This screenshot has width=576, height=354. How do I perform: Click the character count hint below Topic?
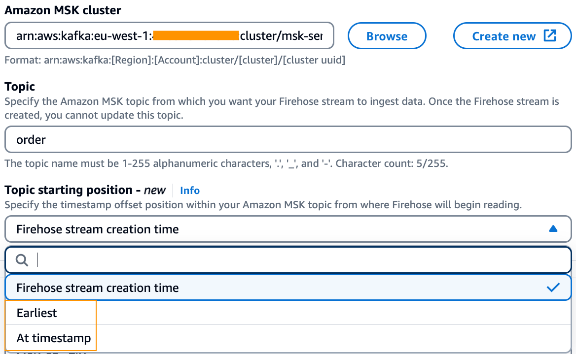coord(226,163)
